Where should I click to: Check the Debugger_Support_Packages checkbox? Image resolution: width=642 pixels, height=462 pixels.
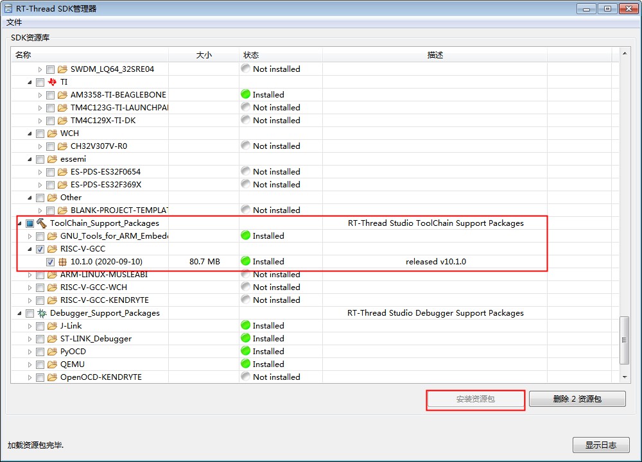point(30,314)
